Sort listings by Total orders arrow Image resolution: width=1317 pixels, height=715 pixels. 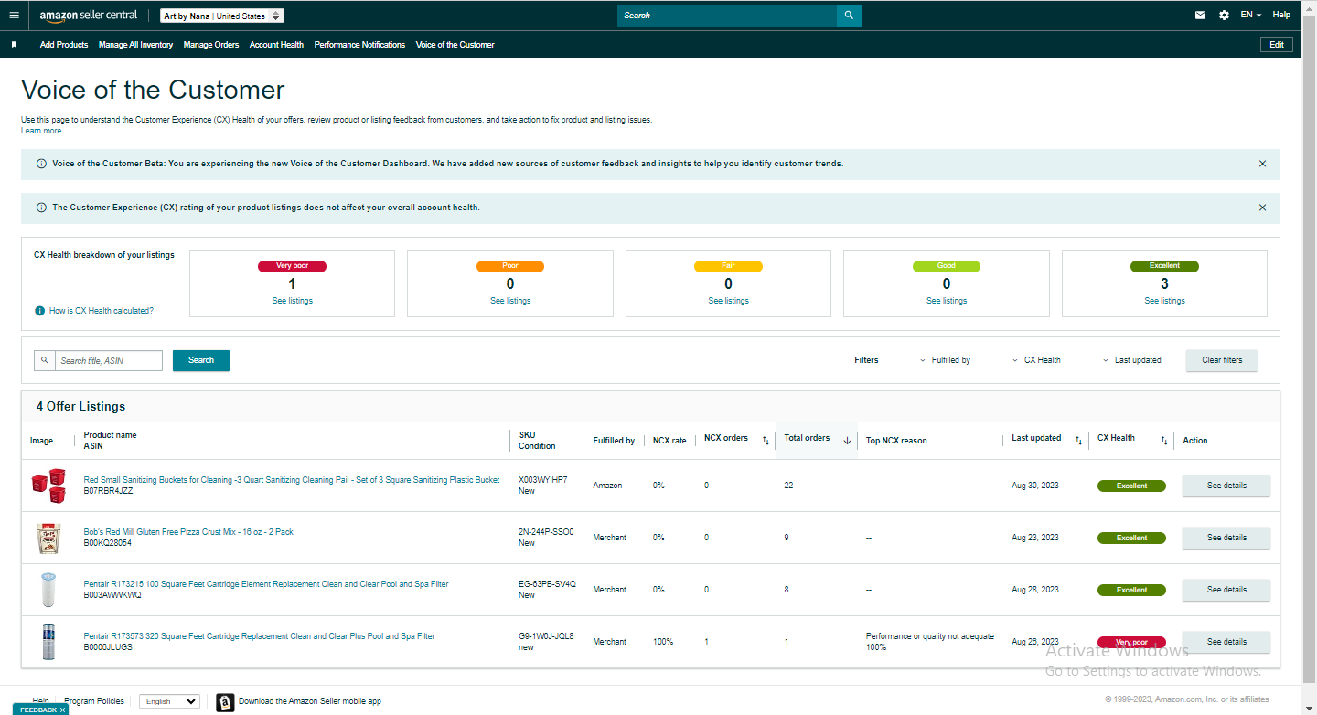coord(847,441)
